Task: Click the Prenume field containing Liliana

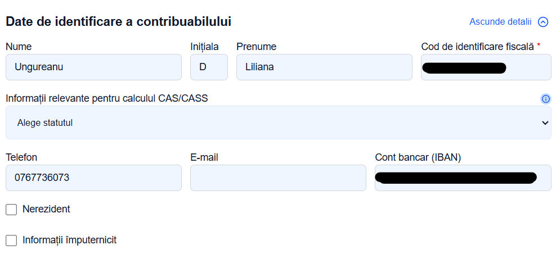Action: coord(324,67)
